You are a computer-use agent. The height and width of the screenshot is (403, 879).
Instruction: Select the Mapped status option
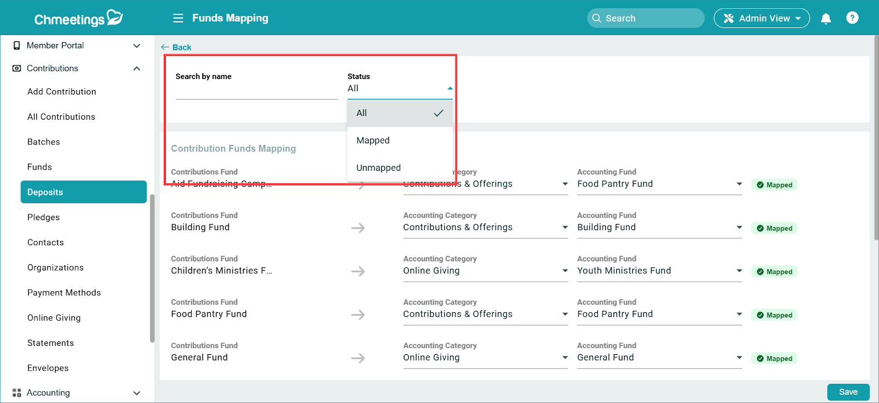[373, 141]
